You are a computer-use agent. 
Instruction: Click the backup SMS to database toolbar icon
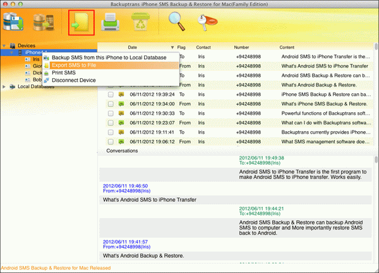13,22
